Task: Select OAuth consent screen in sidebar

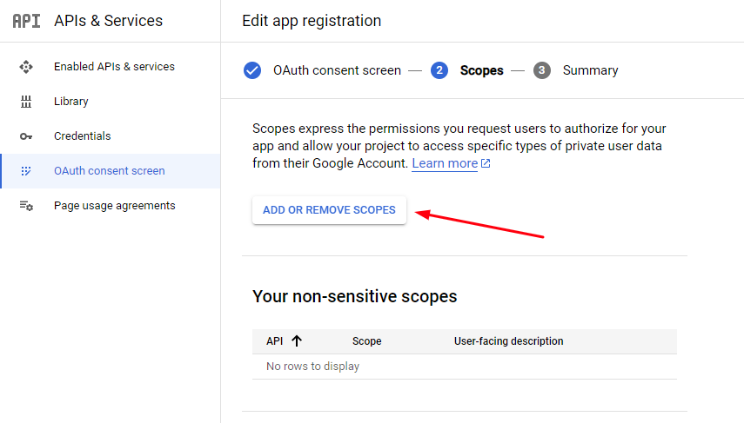Action: (x=110, y=171)
